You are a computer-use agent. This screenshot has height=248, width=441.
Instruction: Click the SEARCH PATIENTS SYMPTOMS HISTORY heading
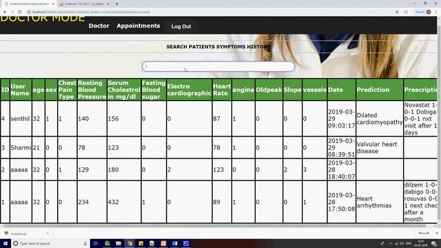coord(218,47)
